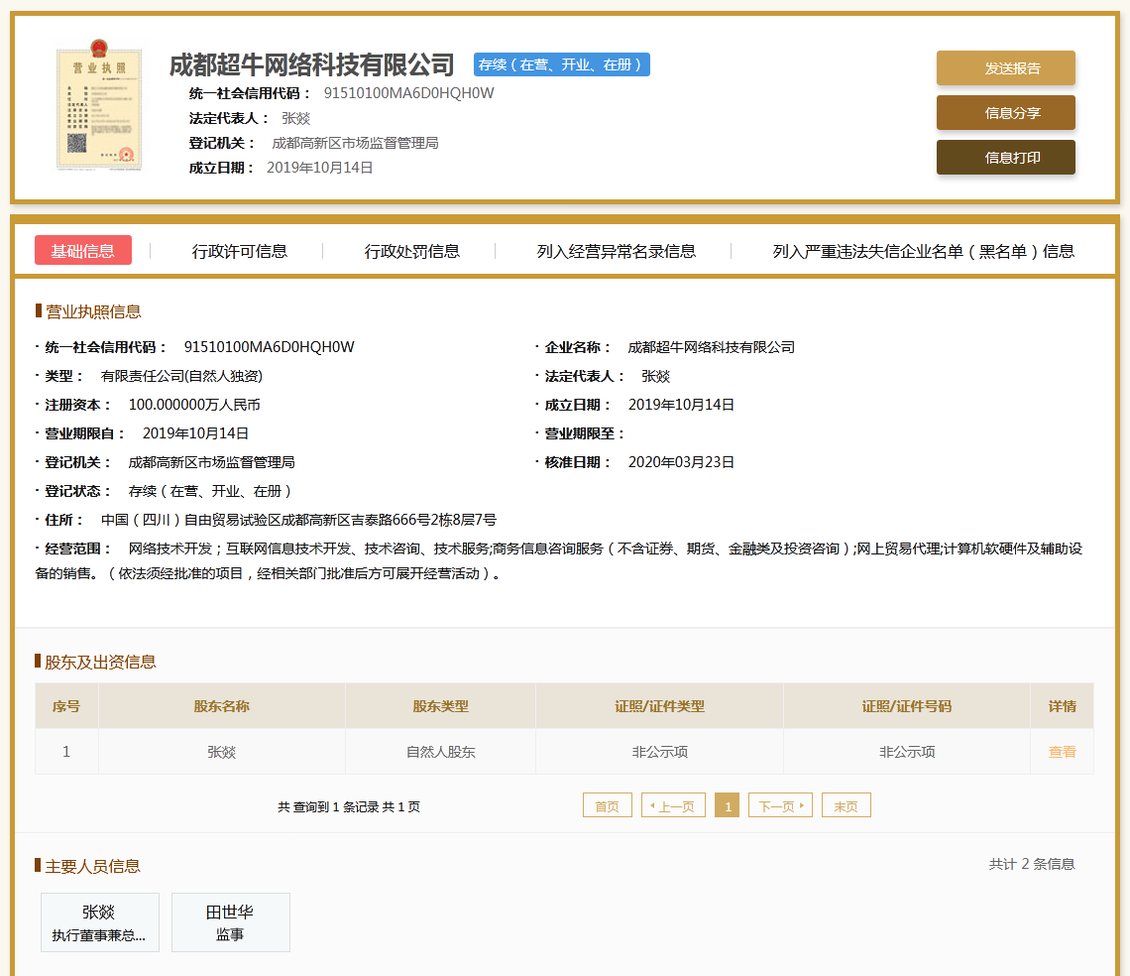1130x976 pixels.
Task: Open the 列入经营异常名录信息 tab
Action: (616, 251)
